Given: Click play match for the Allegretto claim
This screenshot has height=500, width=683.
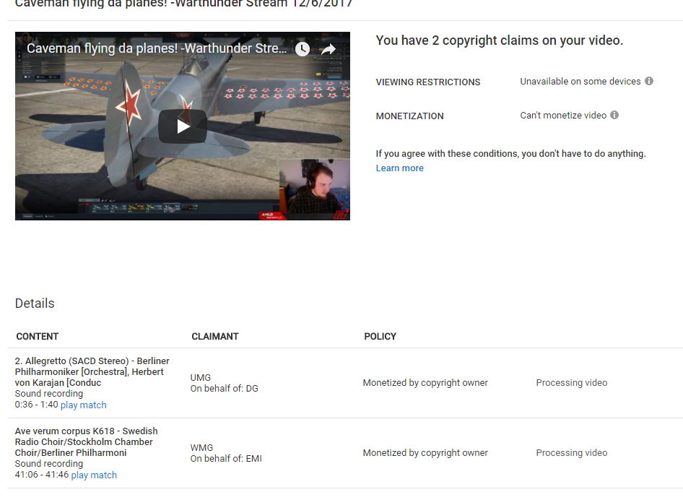Looking at the screenshot, I should [x=83, y=405].
